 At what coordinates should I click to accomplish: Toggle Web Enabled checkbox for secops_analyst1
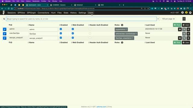pyautogui.click(x=73, y=38)
